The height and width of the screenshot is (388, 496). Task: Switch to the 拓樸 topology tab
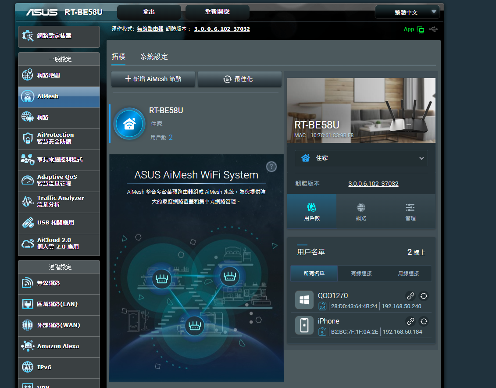pyautogui.click(x=118, y=57)
